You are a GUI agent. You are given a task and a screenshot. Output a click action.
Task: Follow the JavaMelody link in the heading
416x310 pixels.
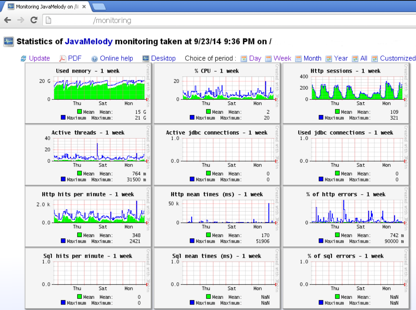(x=89, y=42)
